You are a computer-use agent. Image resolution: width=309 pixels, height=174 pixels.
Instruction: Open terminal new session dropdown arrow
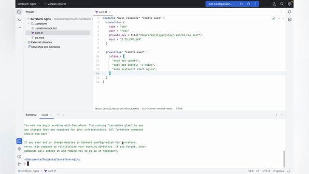pyautogui.click(x=63, y=115)
